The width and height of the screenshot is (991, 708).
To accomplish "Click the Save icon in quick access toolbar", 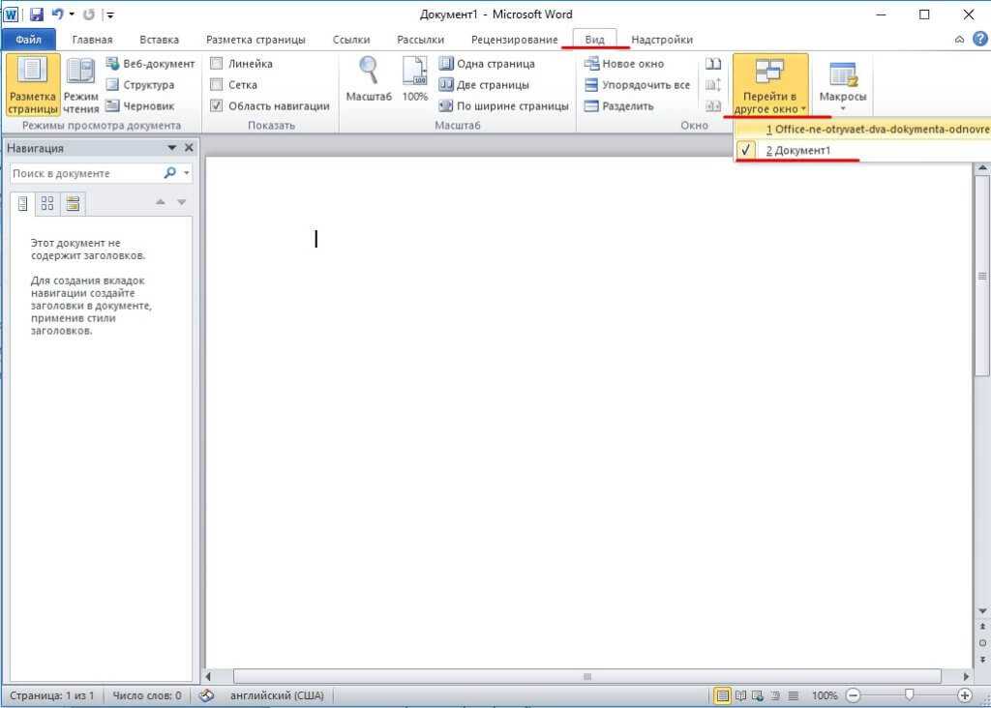I will coord(37,15).
